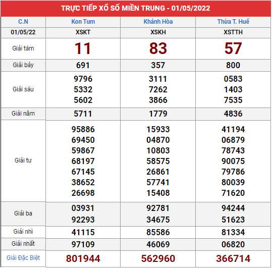
Task: Select giải tư number 41194
Action: tap(233, 129)
